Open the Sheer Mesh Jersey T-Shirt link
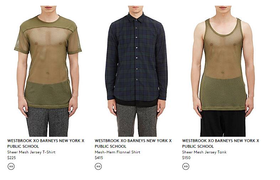 coord(31,152)
